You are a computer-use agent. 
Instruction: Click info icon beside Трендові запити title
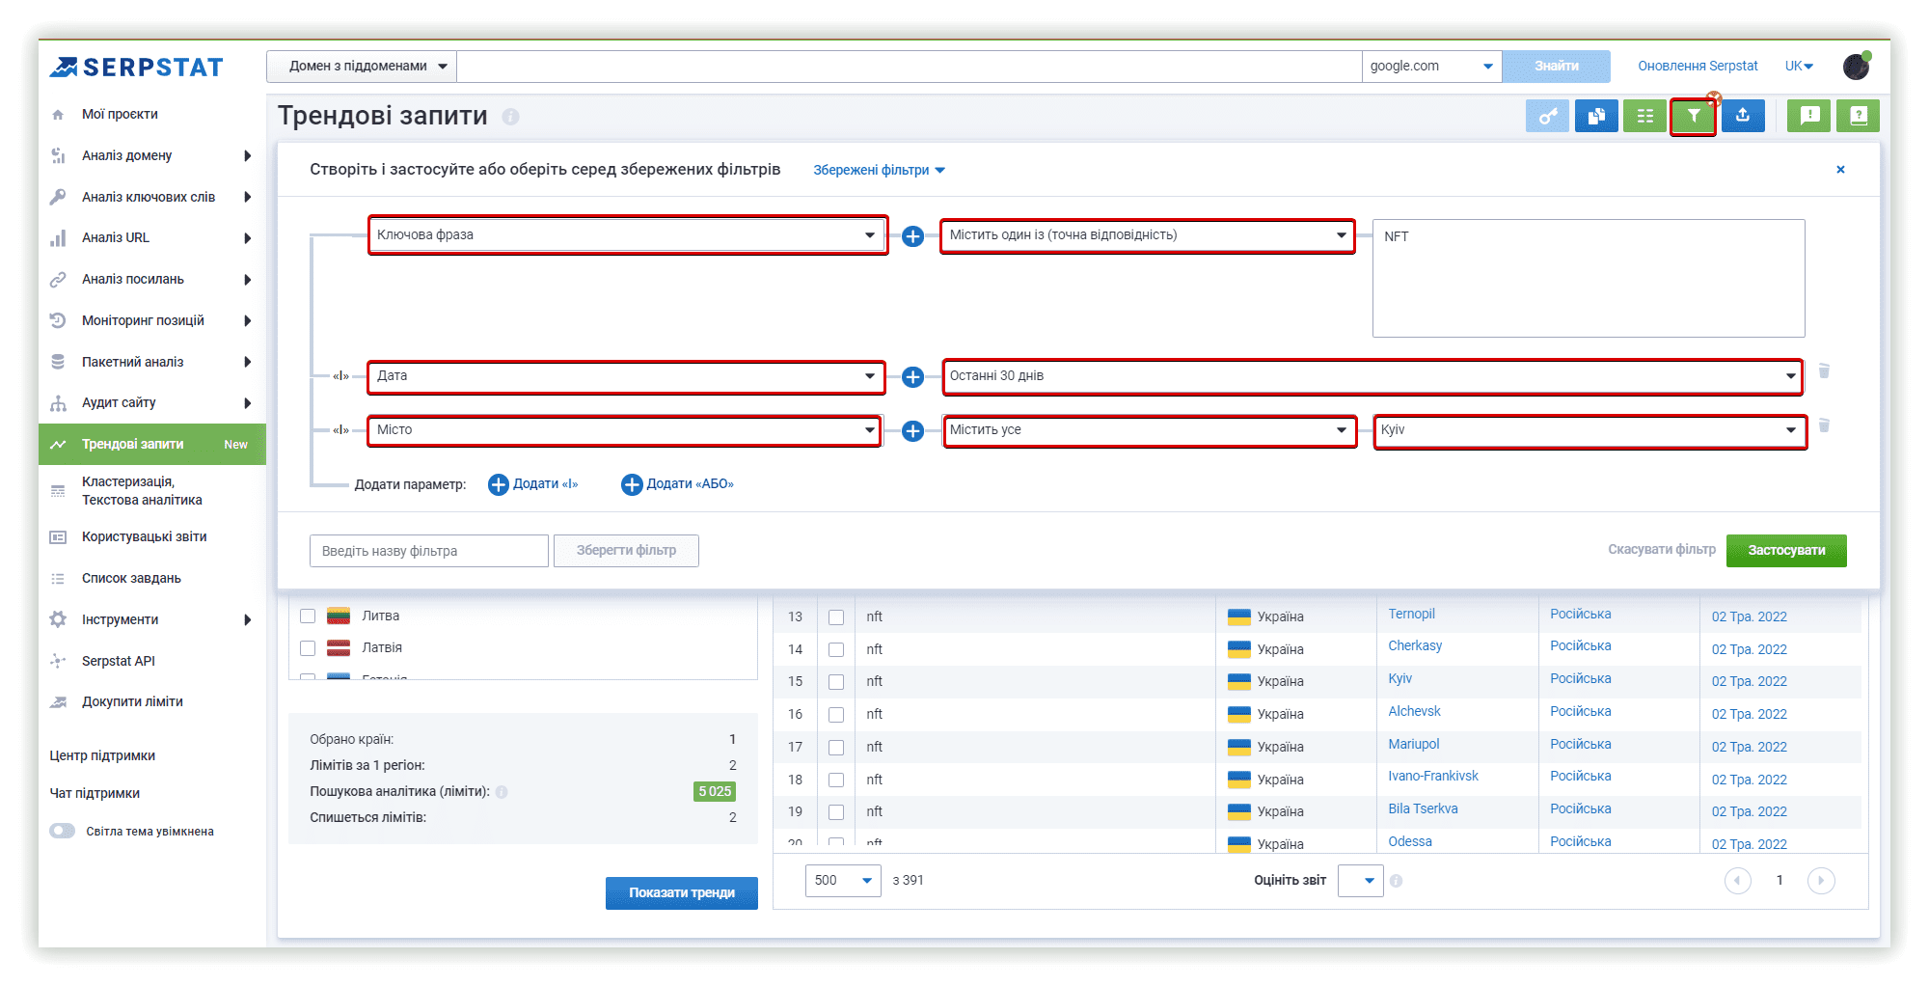coord(510,117)
